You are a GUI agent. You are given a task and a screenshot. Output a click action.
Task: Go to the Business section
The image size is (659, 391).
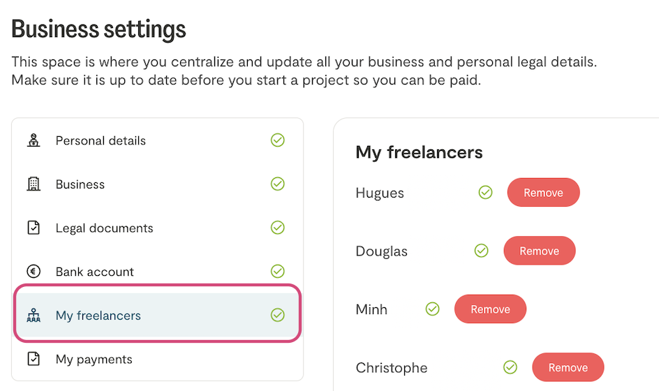click(80, 184)
